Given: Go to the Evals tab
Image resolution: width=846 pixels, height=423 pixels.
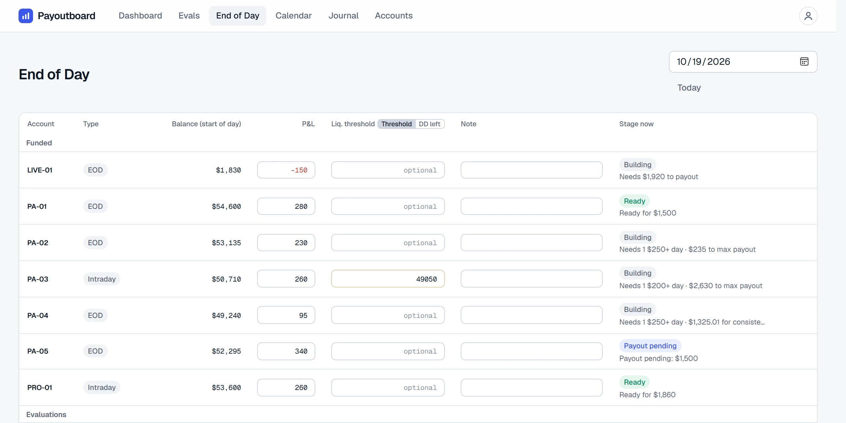Looking at the screenshot, I should (189, 16).
